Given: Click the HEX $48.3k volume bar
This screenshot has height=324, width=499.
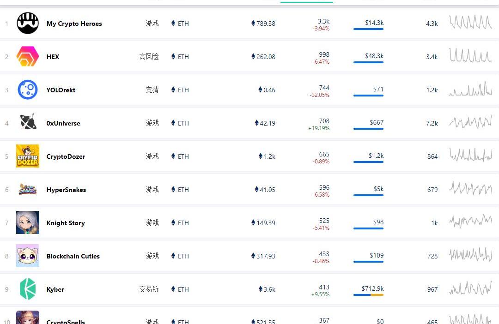Looking at the screenshot, I should click(368, 62).
